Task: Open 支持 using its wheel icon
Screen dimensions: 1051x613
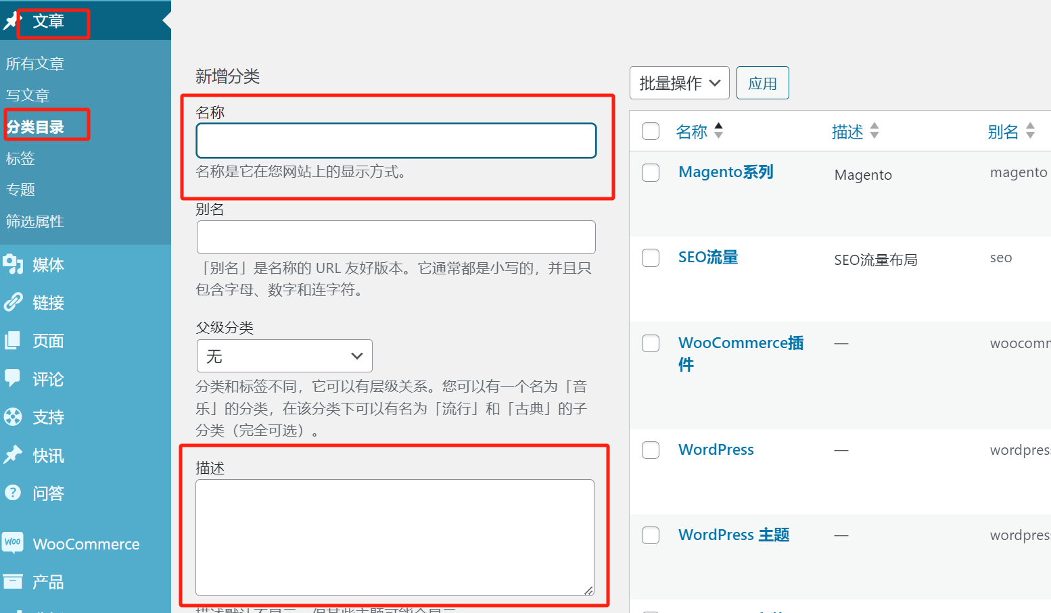Action: pyautogui.click(x=14, y=417)
